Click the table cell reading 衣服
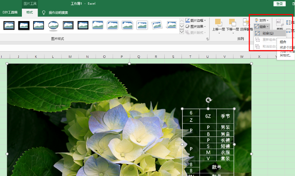Screen dimensions: 295x176 pyautogui.click(x=225, y=152)
